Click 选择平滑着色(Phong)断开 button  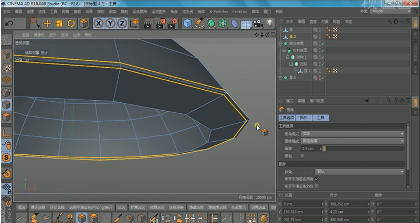pyautogui.click(x=91, y=207)
